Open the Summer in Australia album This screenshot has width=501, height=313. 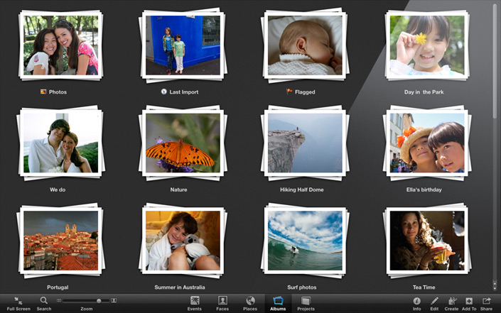coord(183,241)
